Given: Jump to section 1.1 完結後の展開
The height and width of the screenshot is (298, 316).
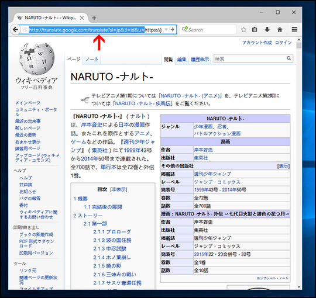Looking at the screenshot, I should tap(103, 207).
